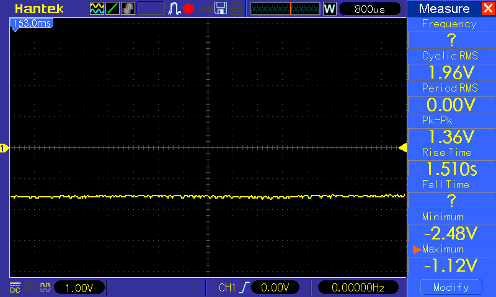Click the 0.00000Hz frequency counter

(358, 288)
